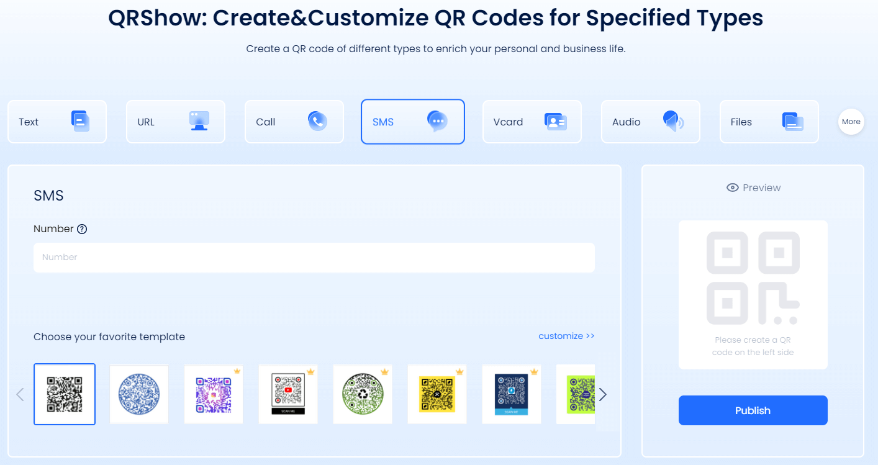Select the black and white QR template

(x=65, y=394)
